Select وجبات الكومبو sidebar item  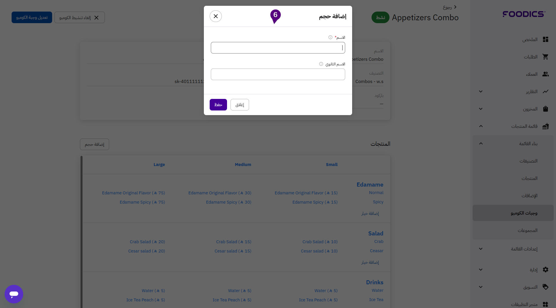click(x=524, y=213)
